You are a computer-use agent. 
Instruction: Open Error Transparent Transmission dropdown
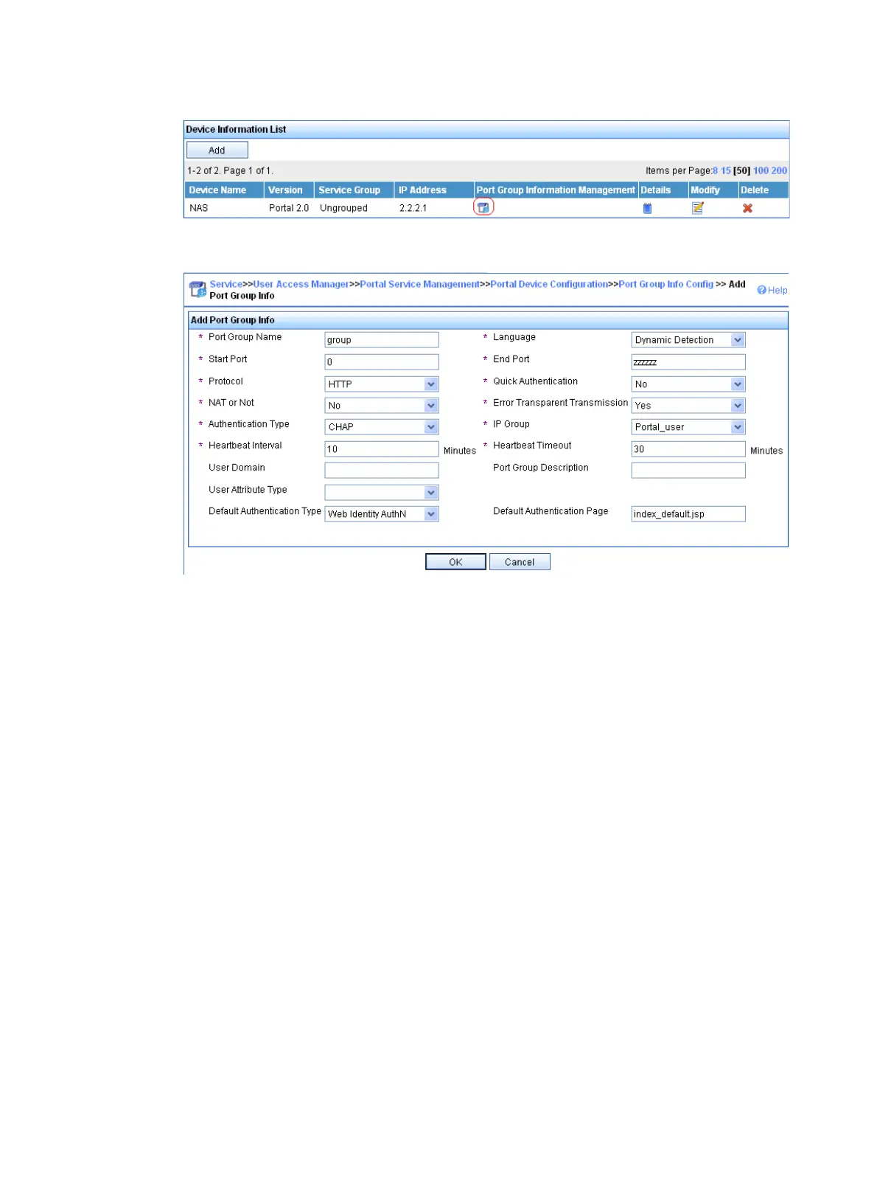688,406
